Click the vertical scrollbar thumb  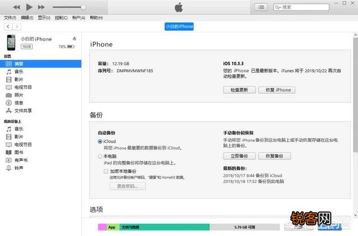[x=356, y=95]
